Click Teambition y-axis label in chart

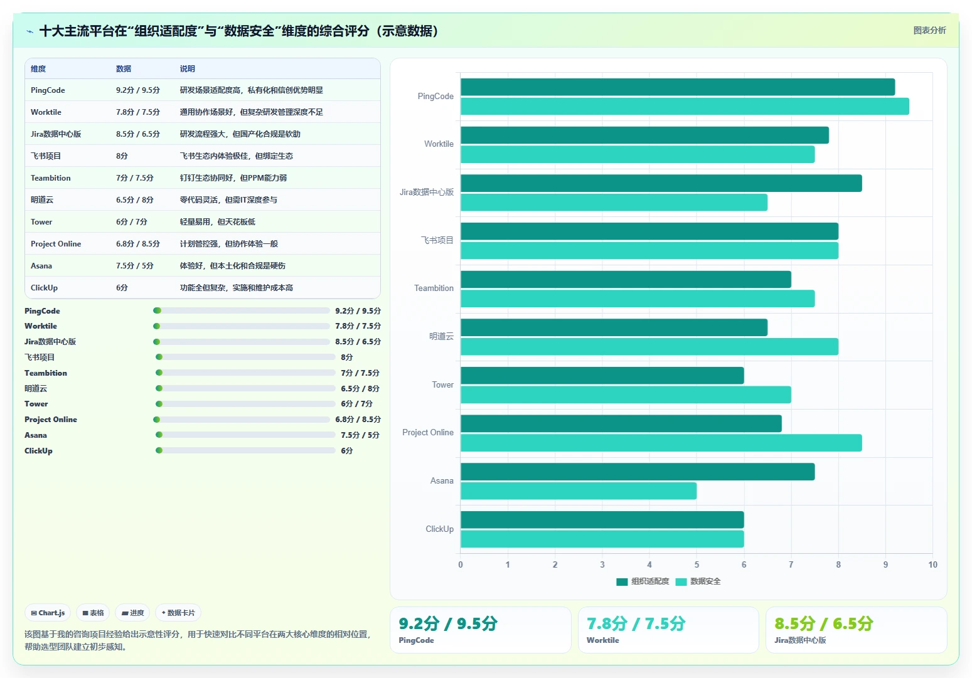[x=434, y=289]
